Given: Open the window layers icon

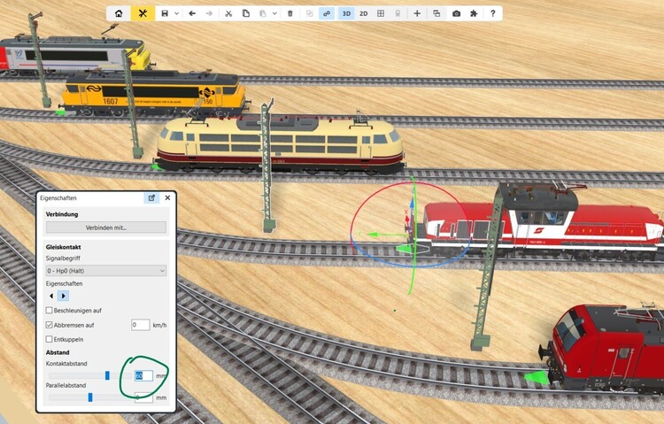Looking at the screenshot, I should coord(436,13).
